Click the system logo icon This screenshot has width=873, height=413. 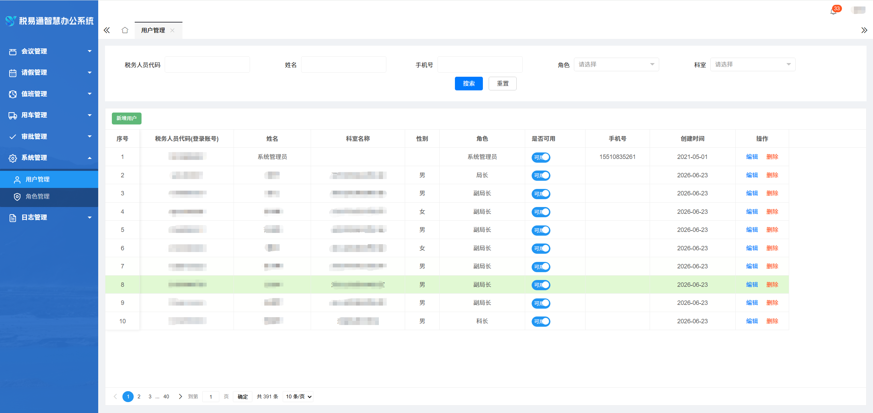click(11, 20)
